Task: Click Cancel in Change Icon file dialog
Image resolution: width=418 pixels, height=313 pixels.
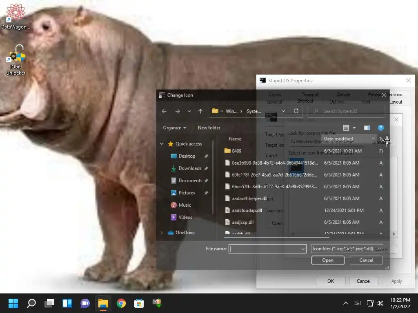Action: coord(366,260)
